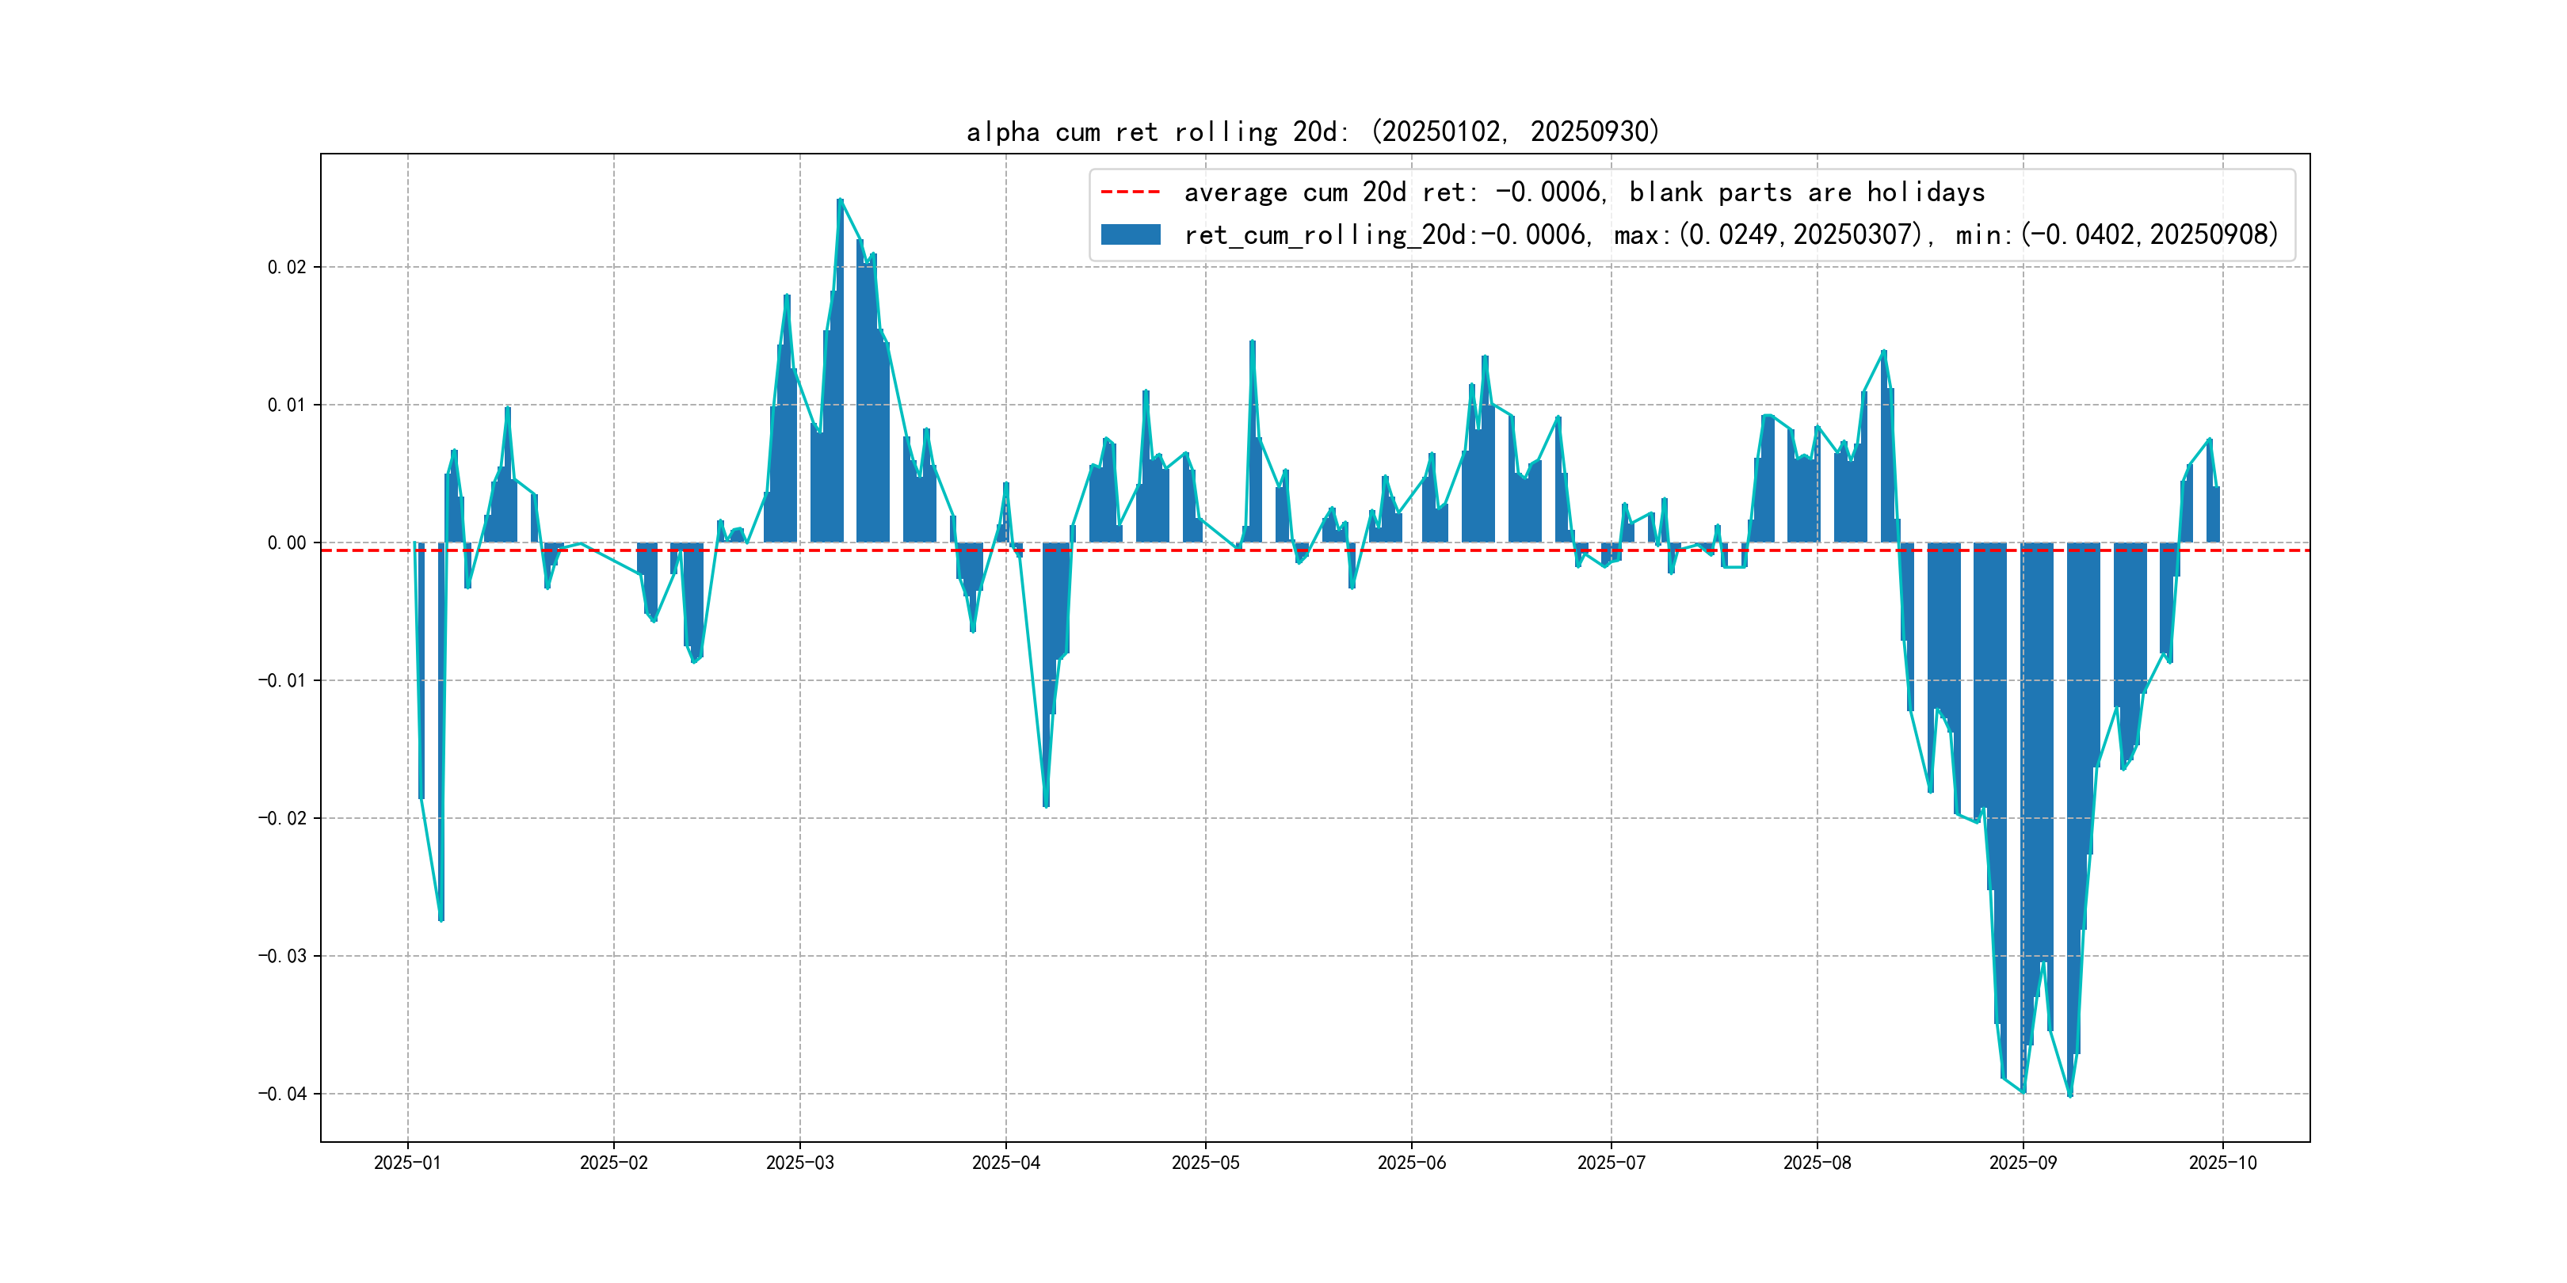Click the 2025-08 x-axis label

point(1817,1163)
